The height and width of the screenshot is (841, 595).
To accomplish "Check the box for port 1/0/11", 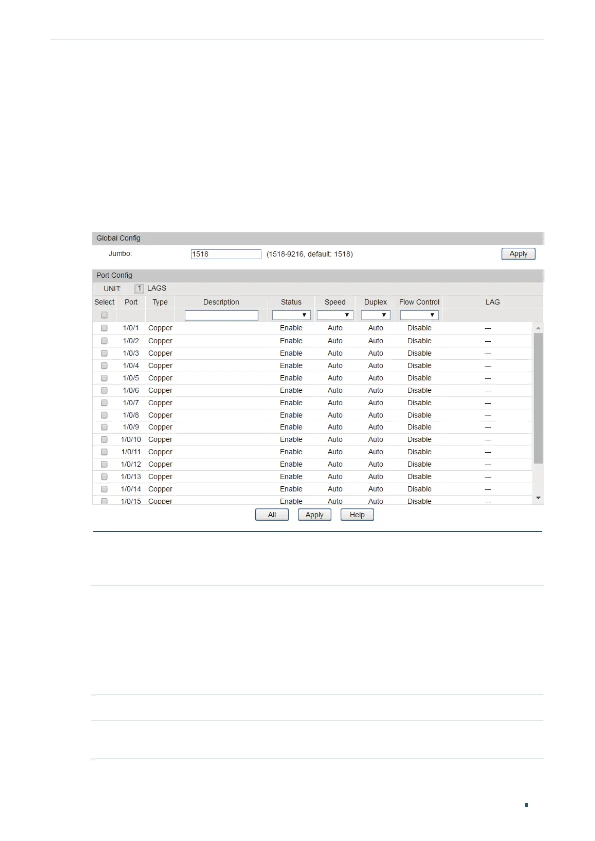I will click(104, 452).
